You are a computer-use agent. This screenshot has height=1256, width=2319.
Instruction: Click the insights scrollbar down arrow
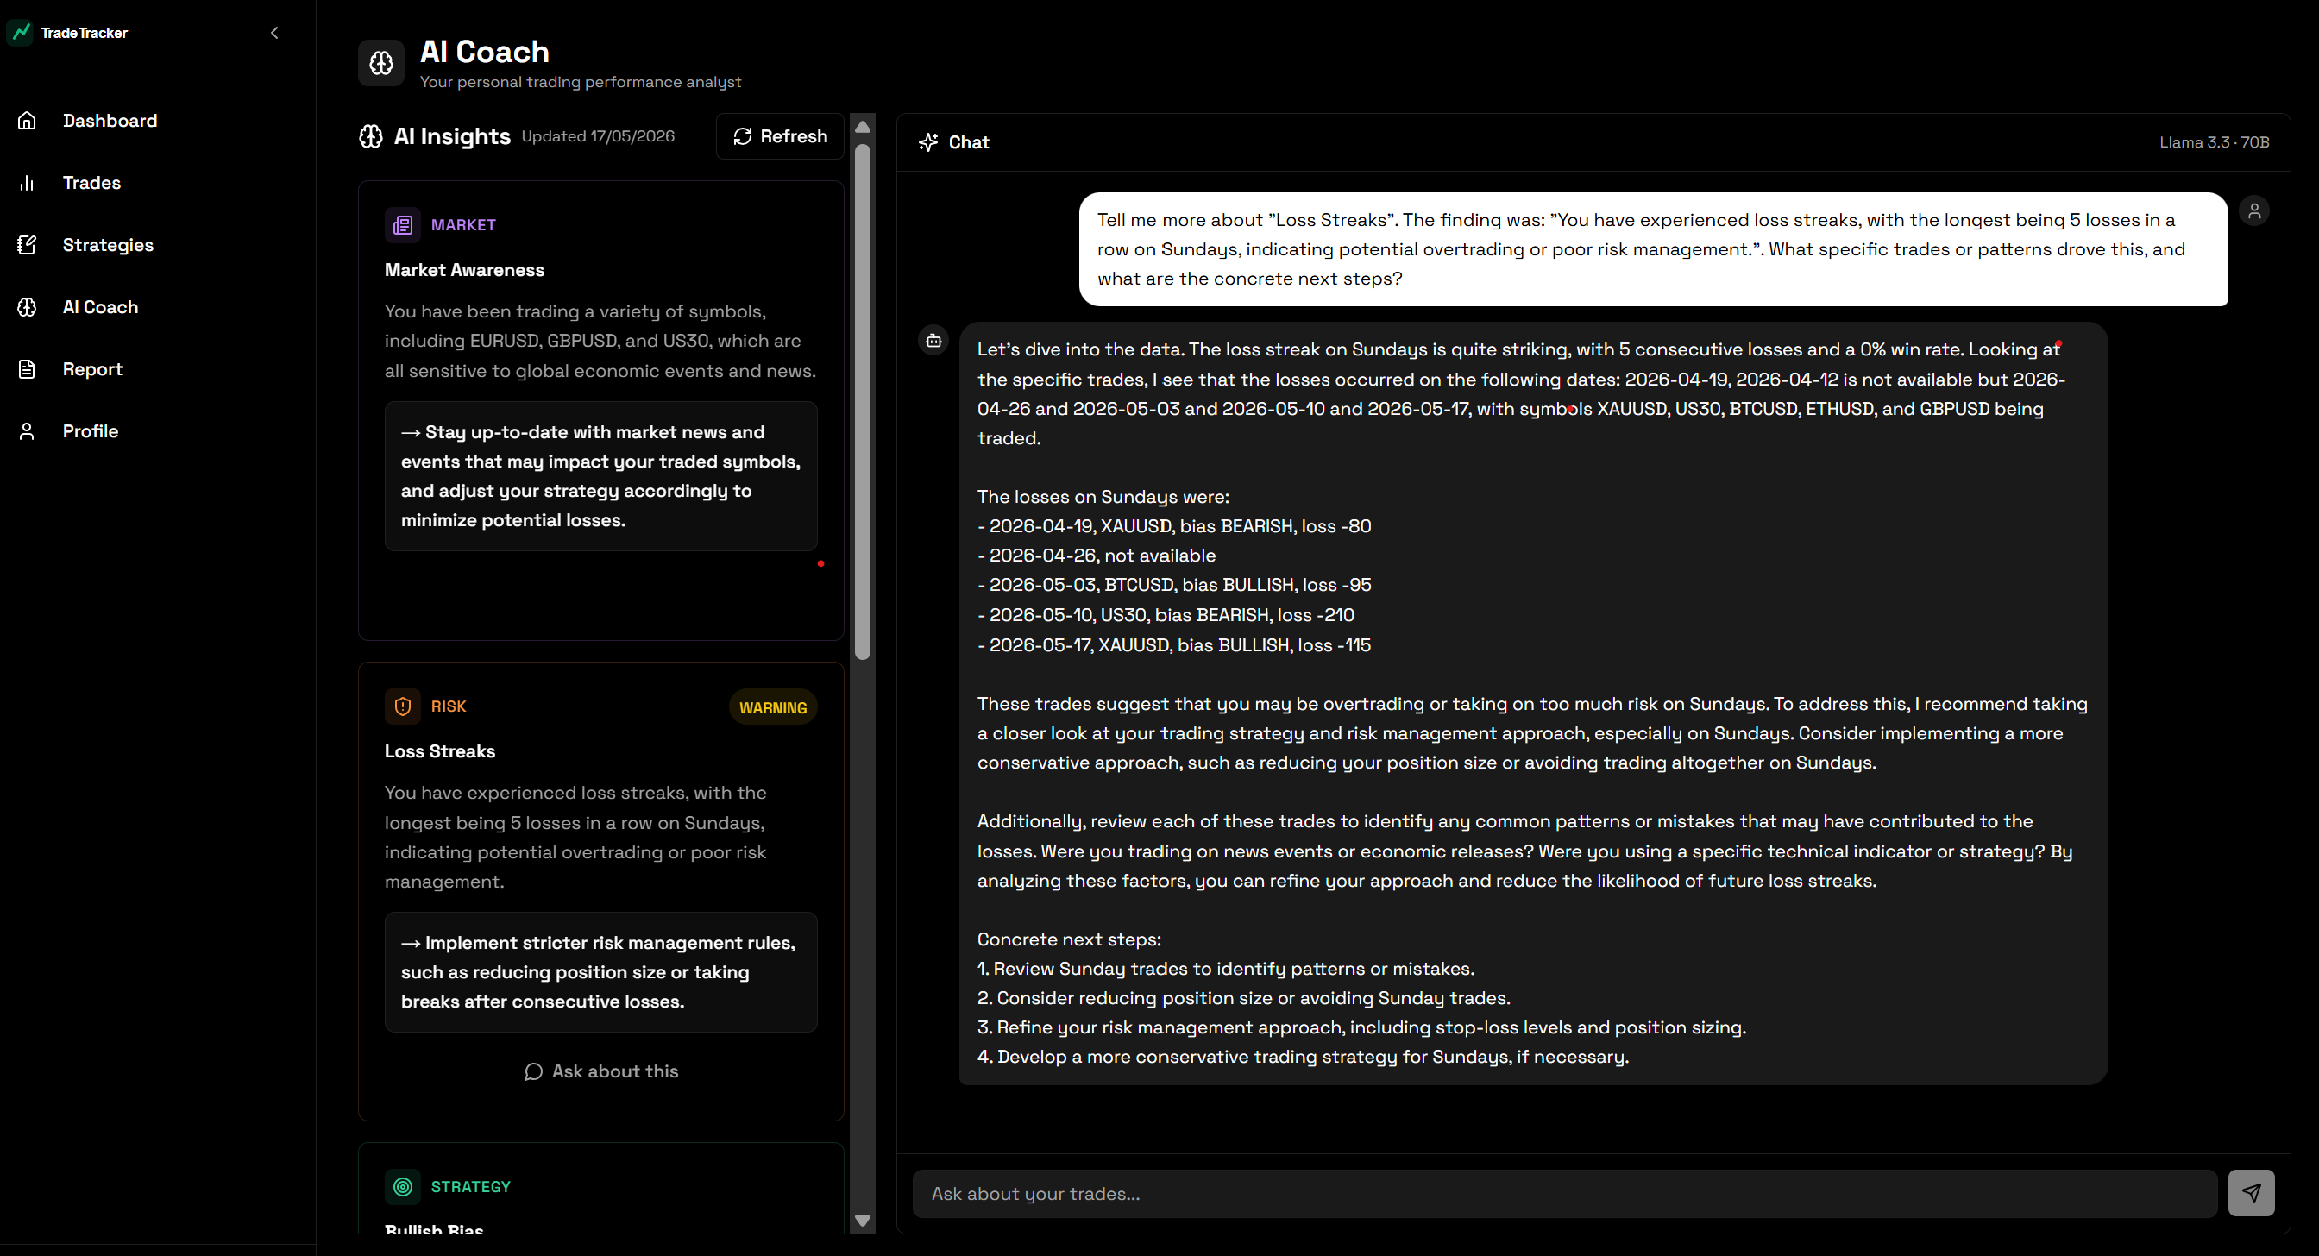863,1221
